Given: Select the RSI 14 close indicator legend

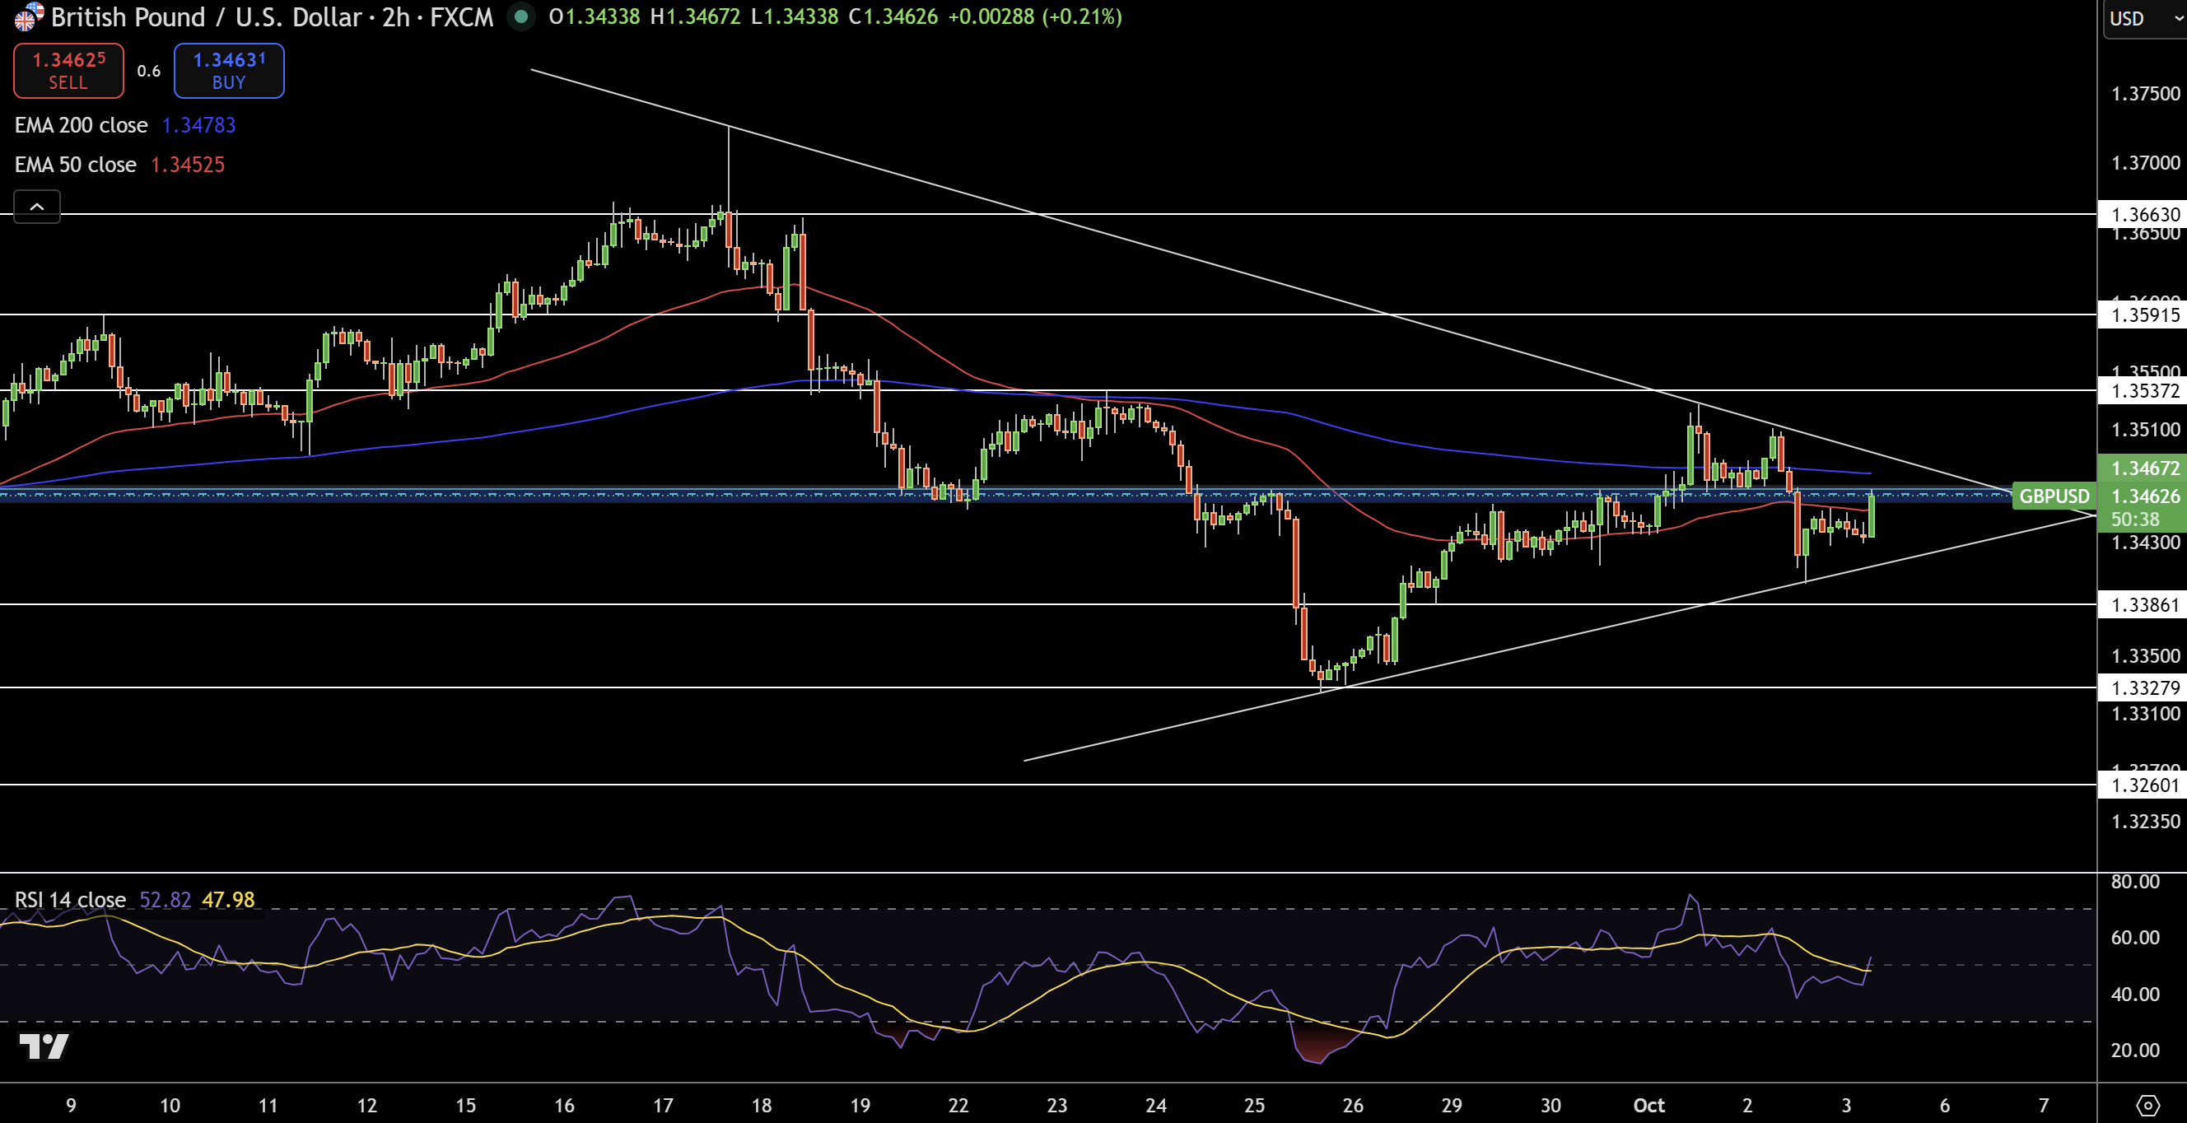Looking at the screenshot, I should (x=71, y=899).
